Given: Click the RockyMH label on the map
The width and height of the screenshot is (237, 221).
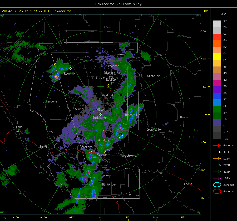Looking at the screenshot, I should coord(70,74).
